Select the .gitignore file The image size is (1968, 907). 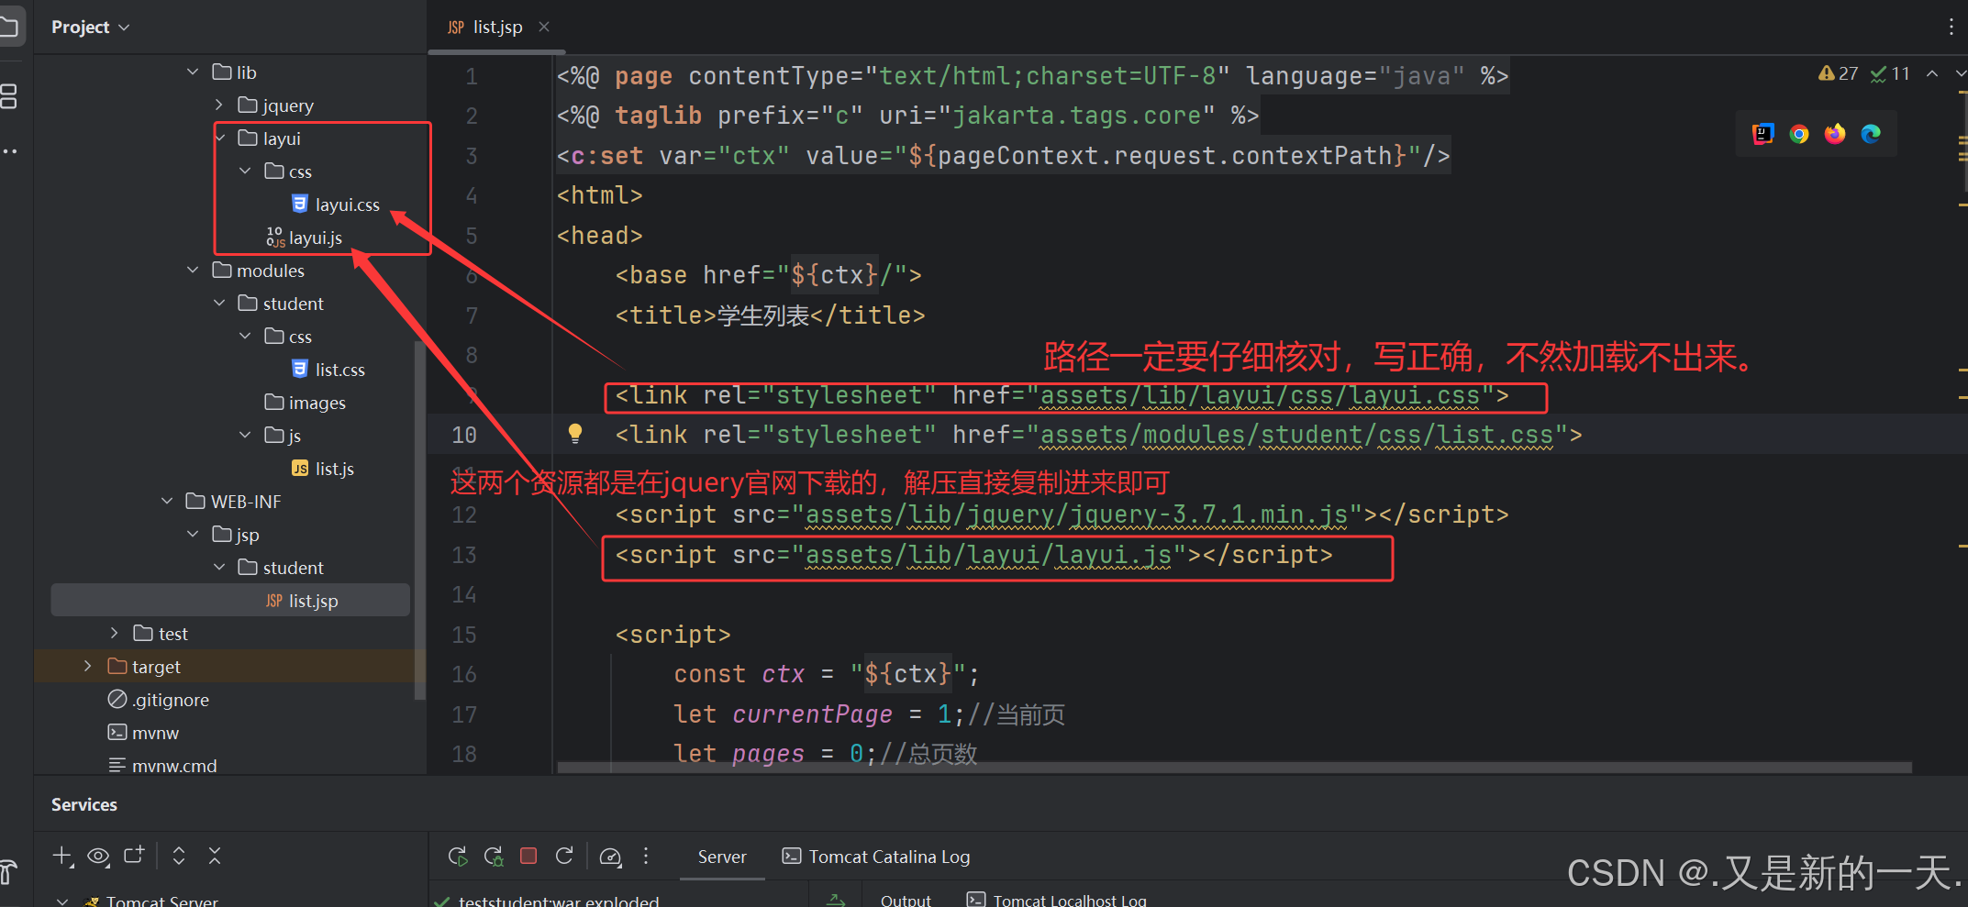click(159, 700)
